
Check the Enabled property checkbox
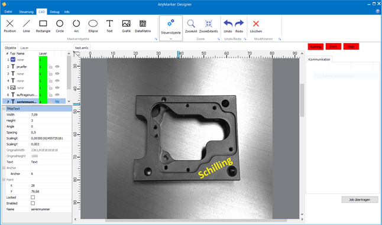(33, 203)
